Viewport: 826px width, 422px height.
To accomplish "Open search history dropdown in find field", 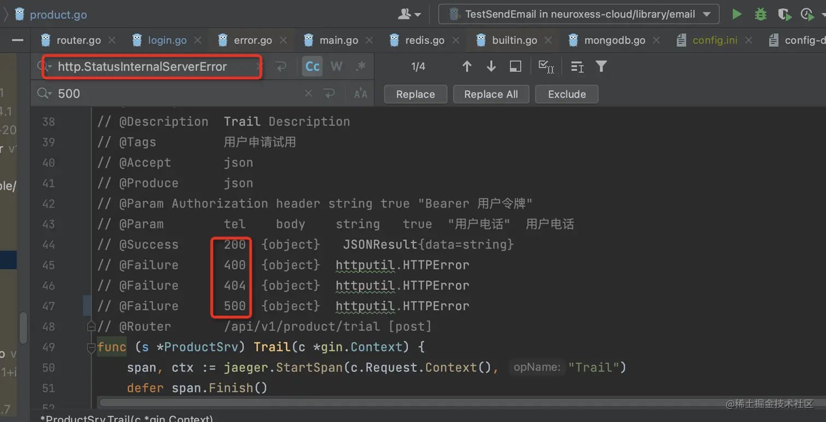I will click(45, 67).
